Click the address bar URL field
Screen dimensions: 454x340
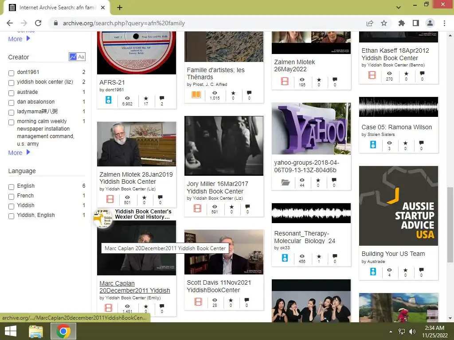click(x=208, y=23)
